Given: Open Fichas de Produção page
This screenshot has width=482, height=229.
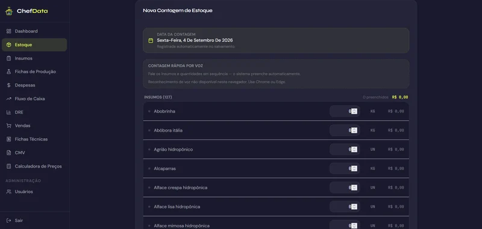Looking at the screenshot, I should tap(34, 72).
